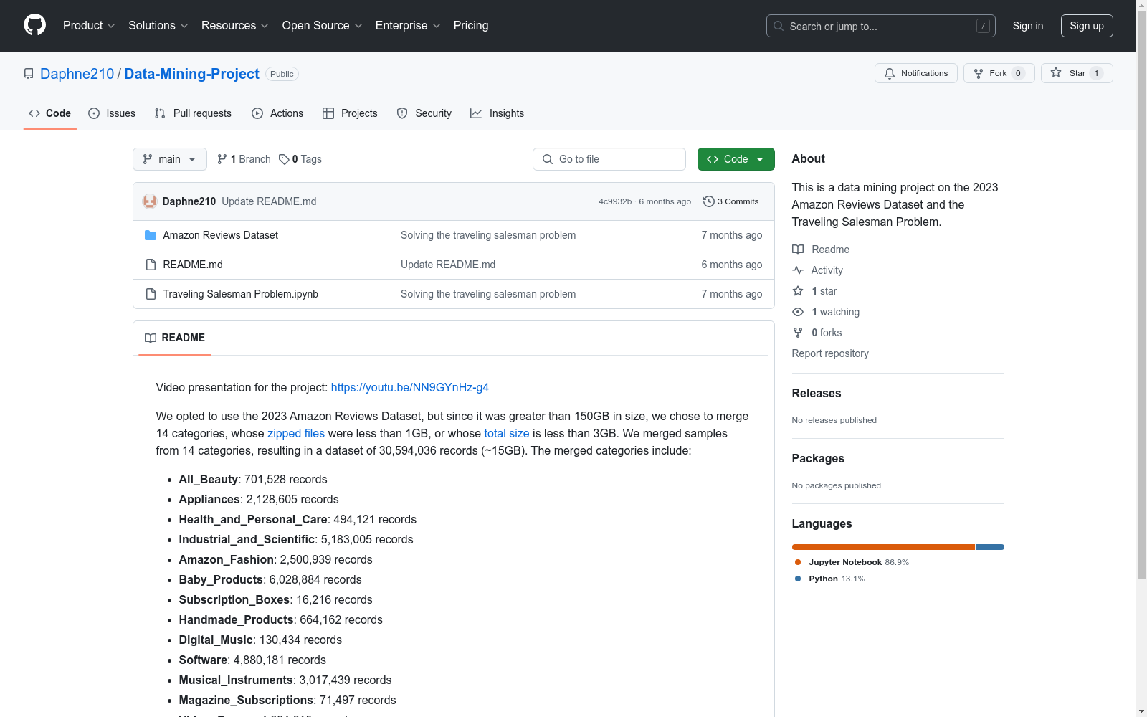Viewport: 1147px width, 717px height.
Task: Open the README.md file
Action: pyautogui.click(x=193, y=265)
